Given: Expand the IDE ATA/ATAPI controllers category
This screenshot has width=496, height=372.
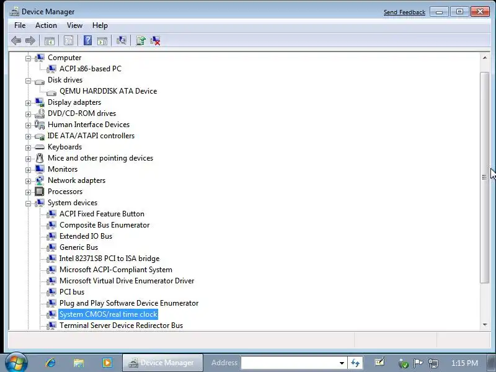Looking at the screenshot, I should tap(28, 136).
